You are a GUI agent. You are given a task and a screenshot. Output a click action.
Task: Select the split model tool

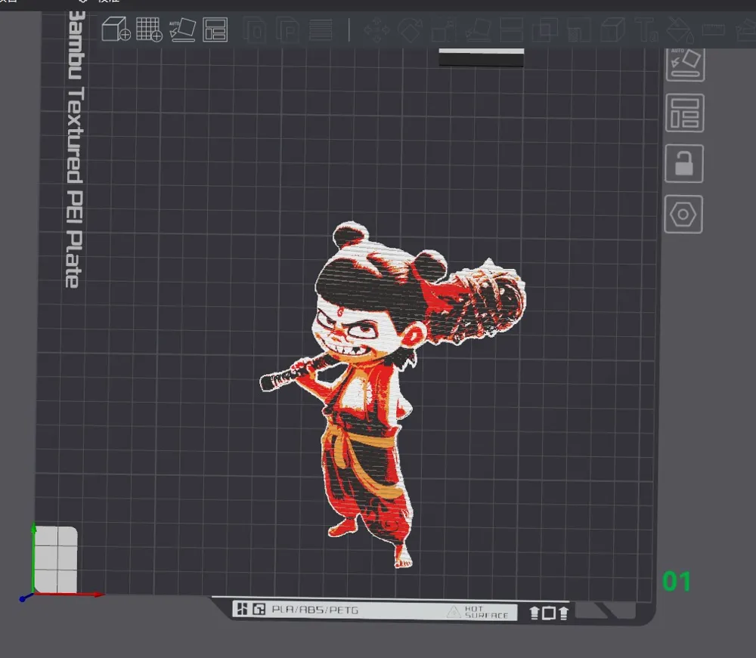[513, 29]
